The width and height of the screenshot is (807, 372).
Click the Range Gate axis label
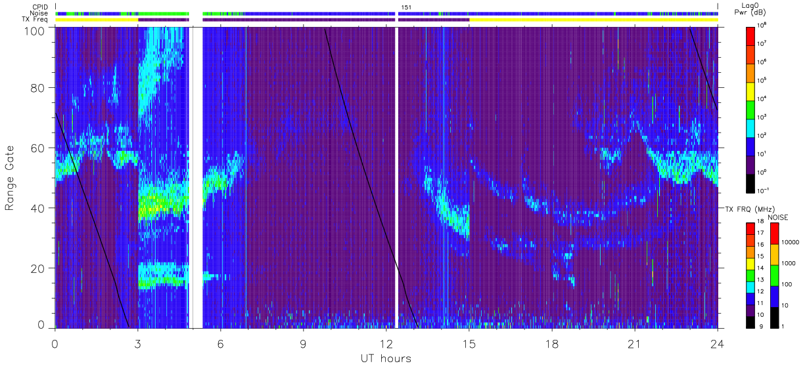pos(10,178)
